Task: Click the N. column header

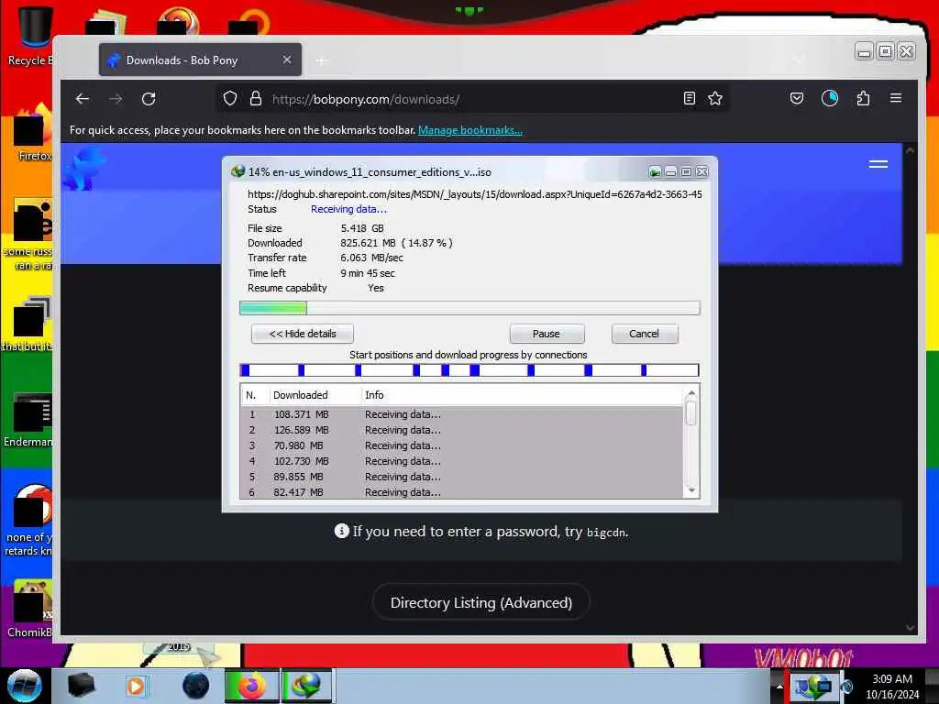Action: tap(253, 395)
